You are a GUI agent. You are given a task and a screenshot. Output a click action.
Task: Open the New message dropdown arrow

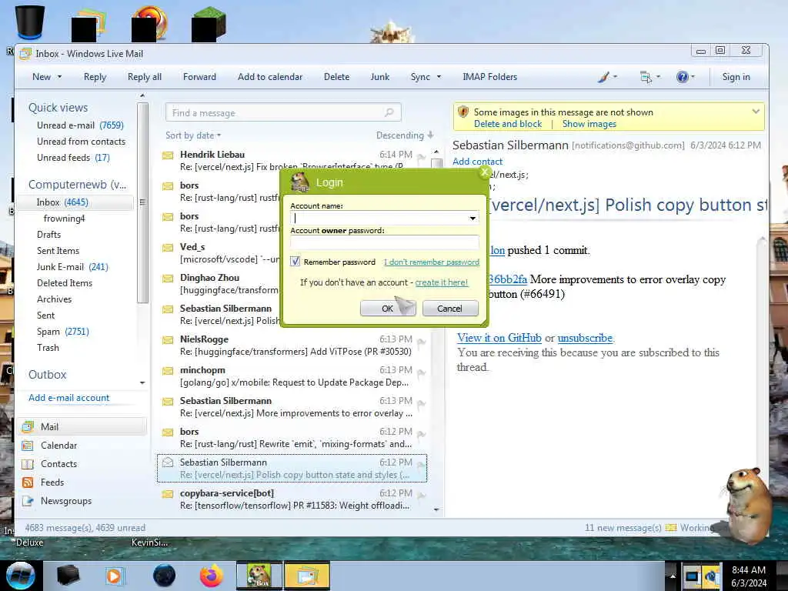click(59, 77)
